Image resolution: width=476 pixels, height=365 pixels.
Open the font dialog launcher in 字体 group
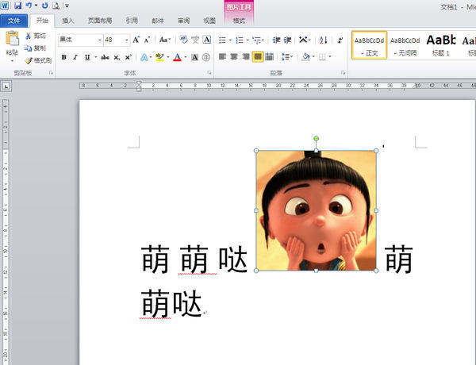(209, 72)
